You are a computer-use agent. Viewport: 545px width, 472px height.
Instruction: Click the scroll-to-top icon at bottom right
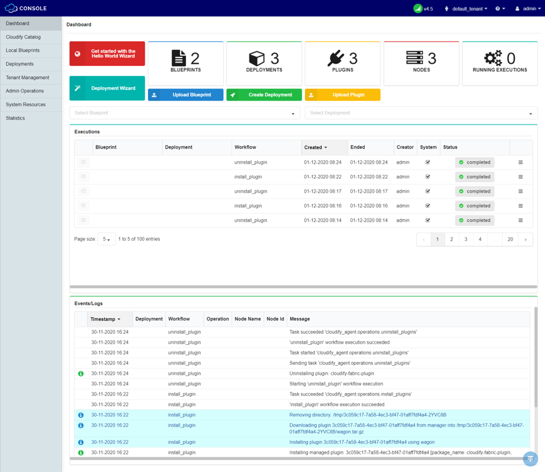pos(530,459)
